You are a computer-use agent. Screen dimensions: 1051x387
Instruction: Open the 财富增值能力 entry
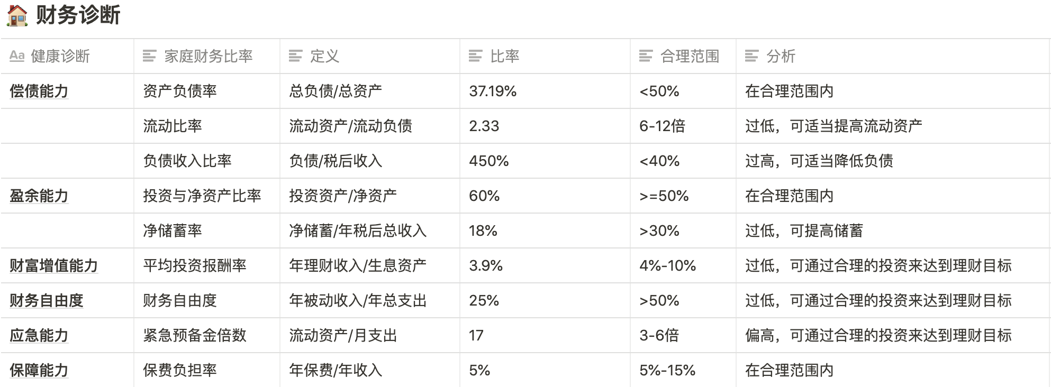54,265
